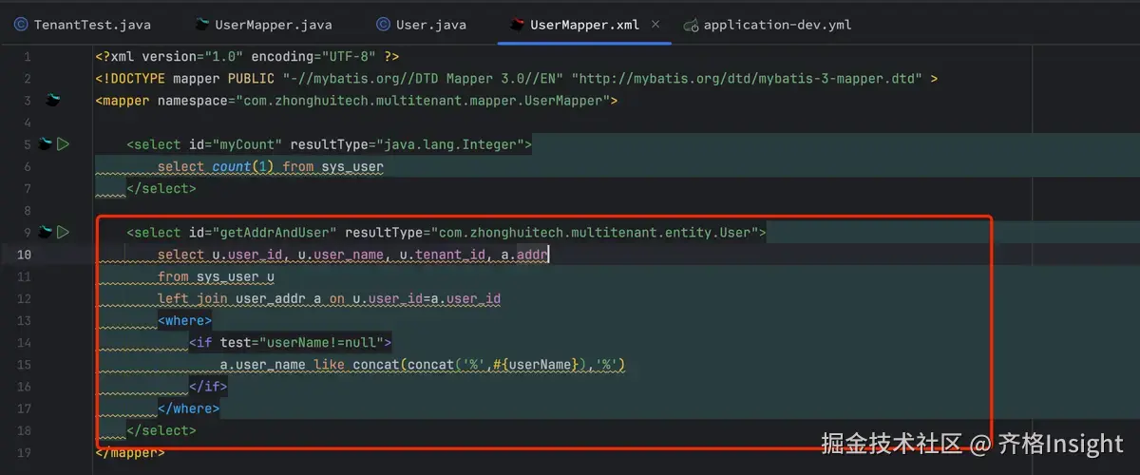Run the myCount statement via gutter arrow

pyautogui.click(x=64, y=144)
